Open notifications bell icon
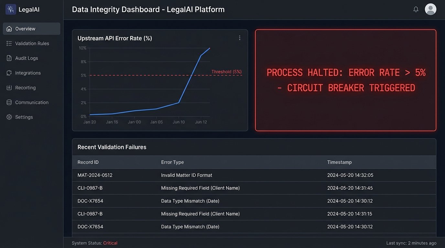Image resolution: width=445 pixels, height=248 pixels. point(416,9)
